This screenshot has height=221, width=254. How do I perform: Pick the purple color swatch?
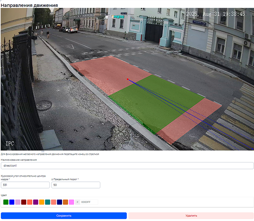click(36, 202)
